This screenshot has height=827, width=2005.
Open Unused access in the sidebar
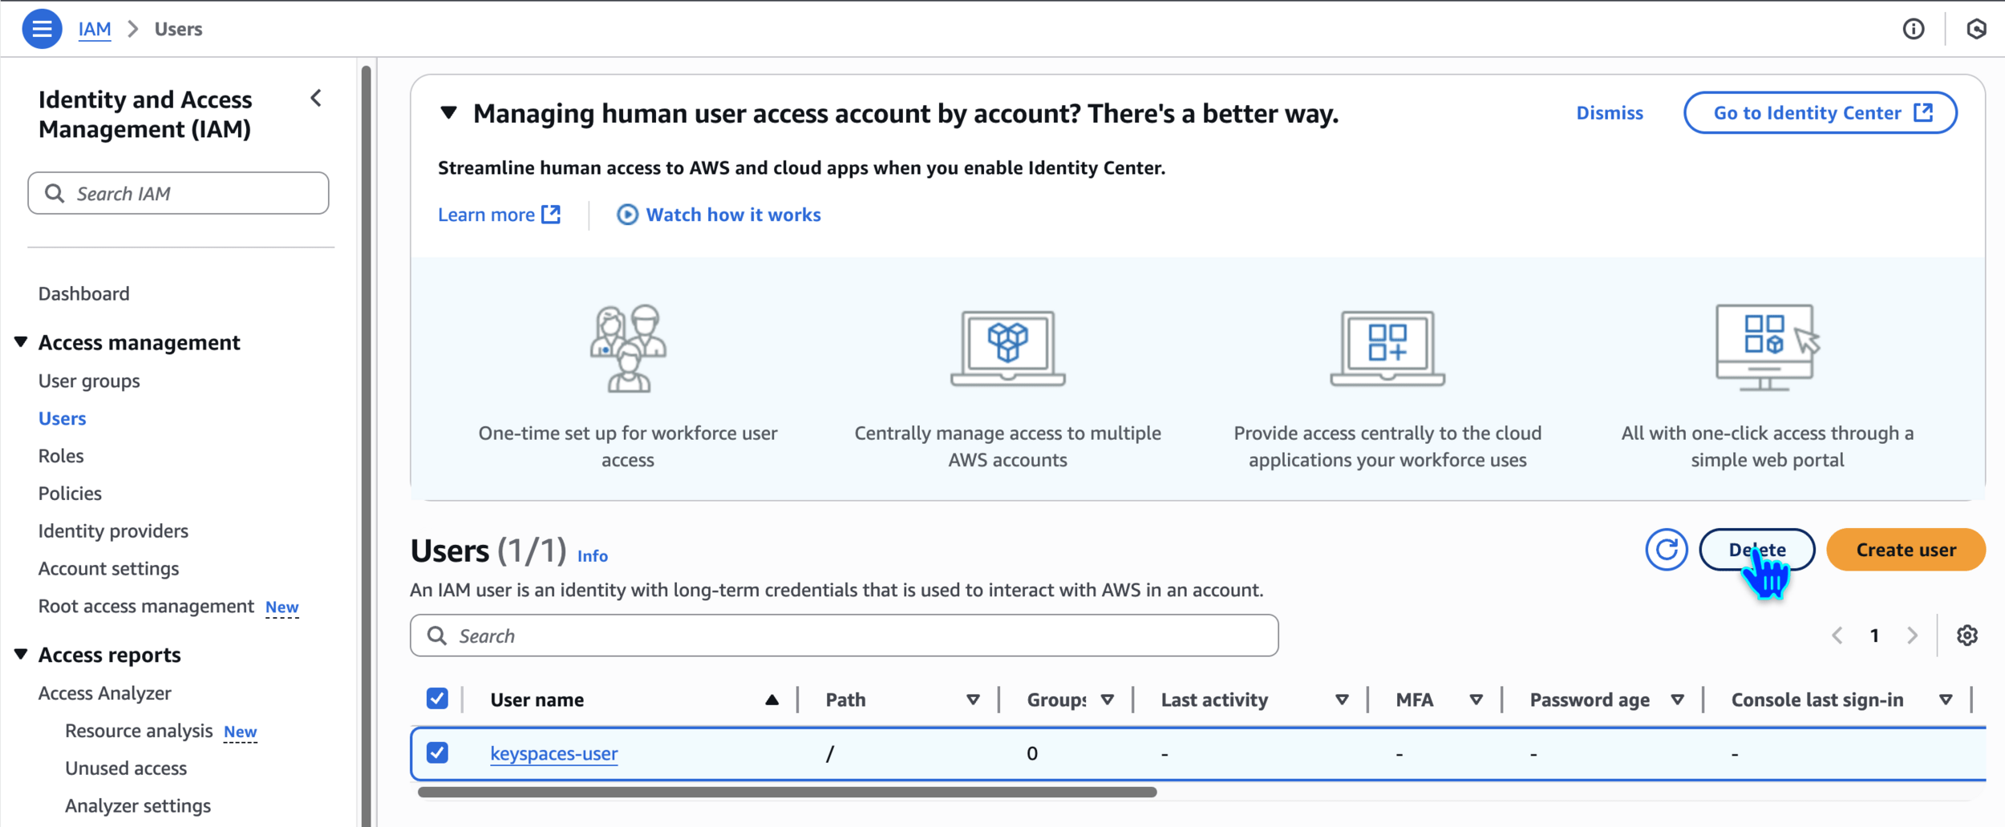[x=126, y=768]
